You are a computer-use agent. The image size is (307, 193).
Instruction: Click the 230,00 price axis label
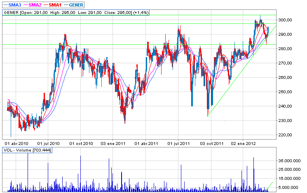(x=285, y=121)
